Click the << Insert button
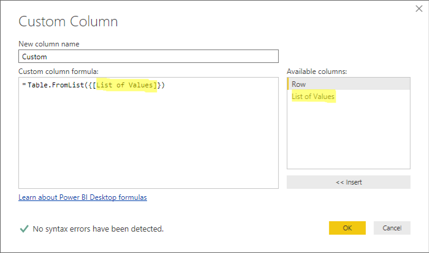Viewport: 429px width, 253px height. point(349,182)
